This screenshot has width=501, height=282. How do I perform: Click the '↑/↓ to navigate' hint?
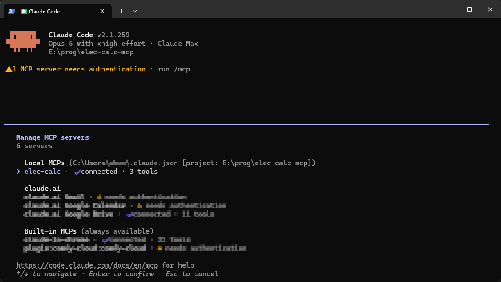click(x=46, y=274)
